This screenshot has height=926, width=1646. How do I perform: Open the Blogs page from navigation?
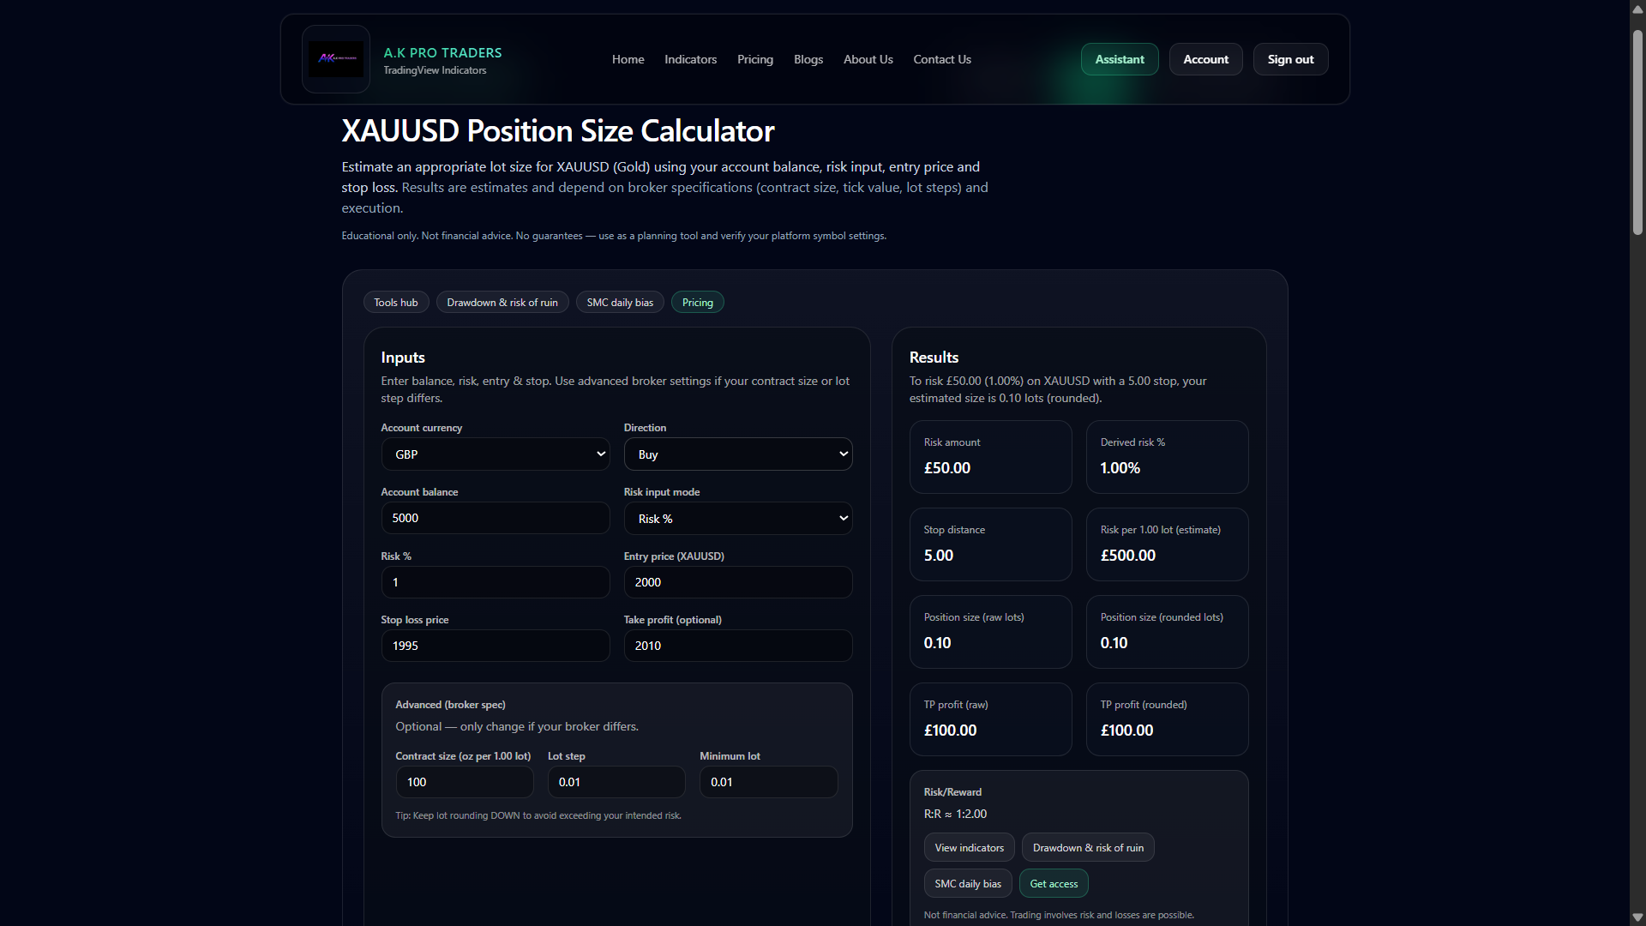(807, 59)
